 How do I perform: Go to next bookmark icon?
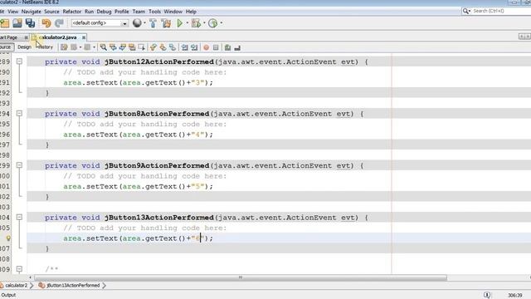tap(163, 47)
